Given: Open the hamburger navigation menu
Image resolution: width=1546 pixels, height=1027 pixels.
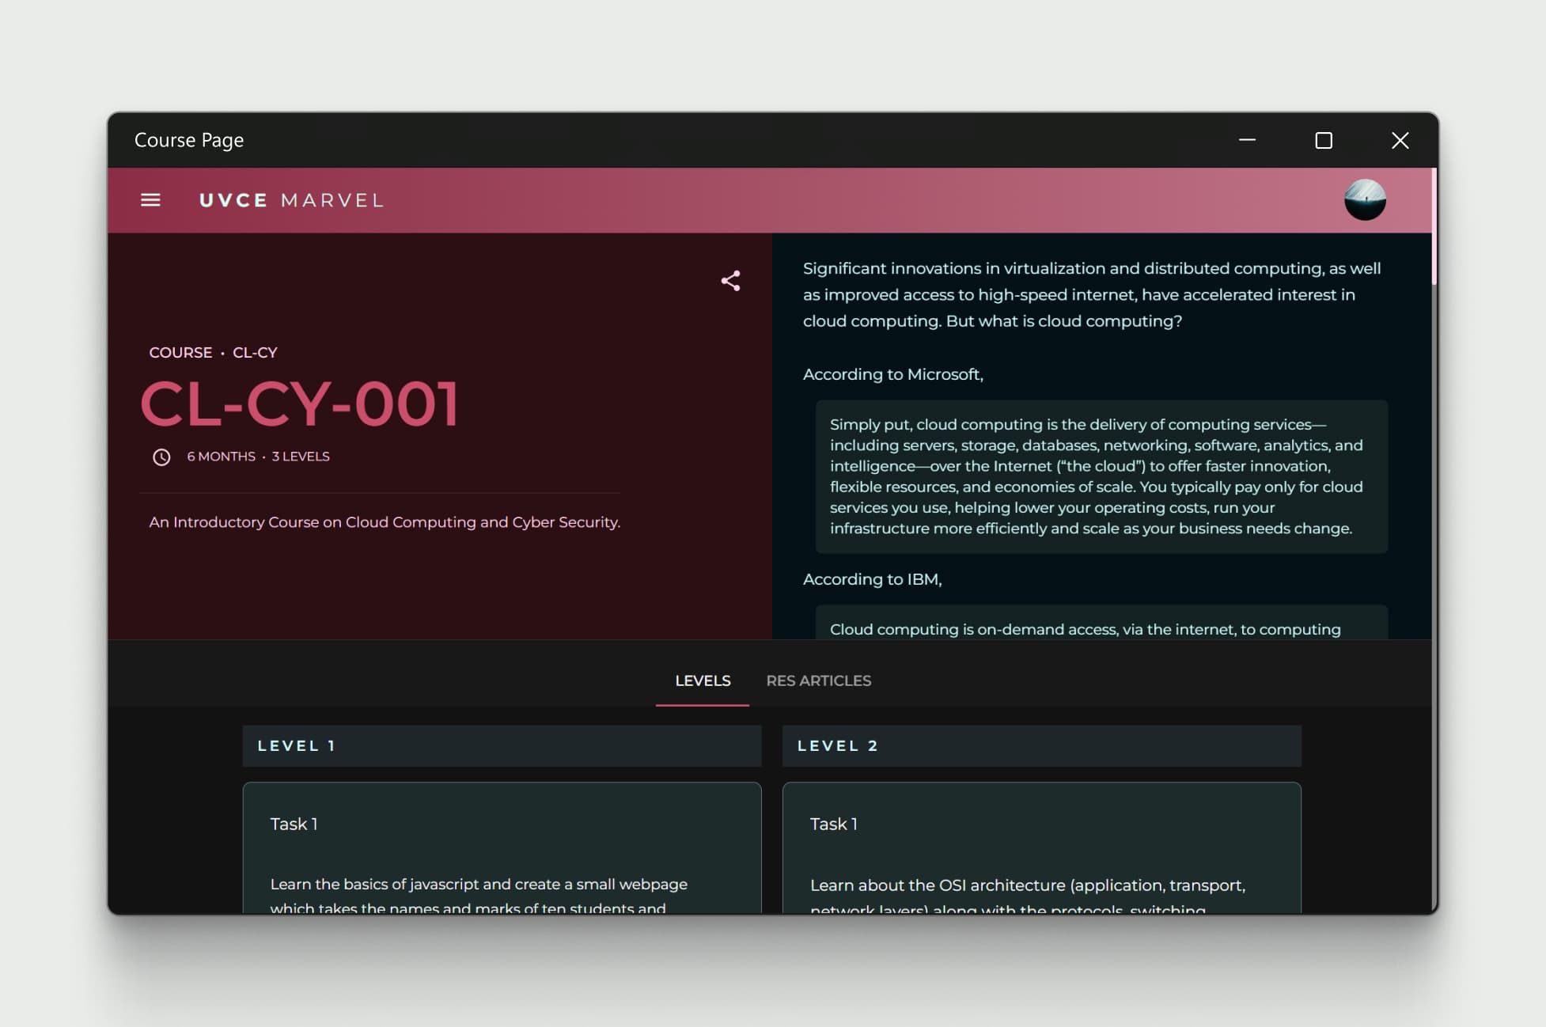Looking at the screenshot, I should pyautogui.click(x=150, y=200).
